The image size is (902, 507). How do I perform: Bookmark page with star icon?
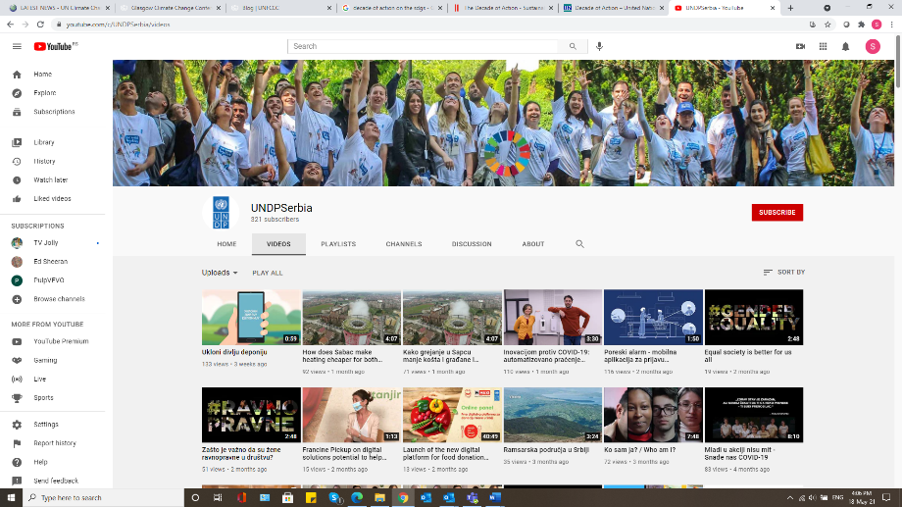(827, 25)
